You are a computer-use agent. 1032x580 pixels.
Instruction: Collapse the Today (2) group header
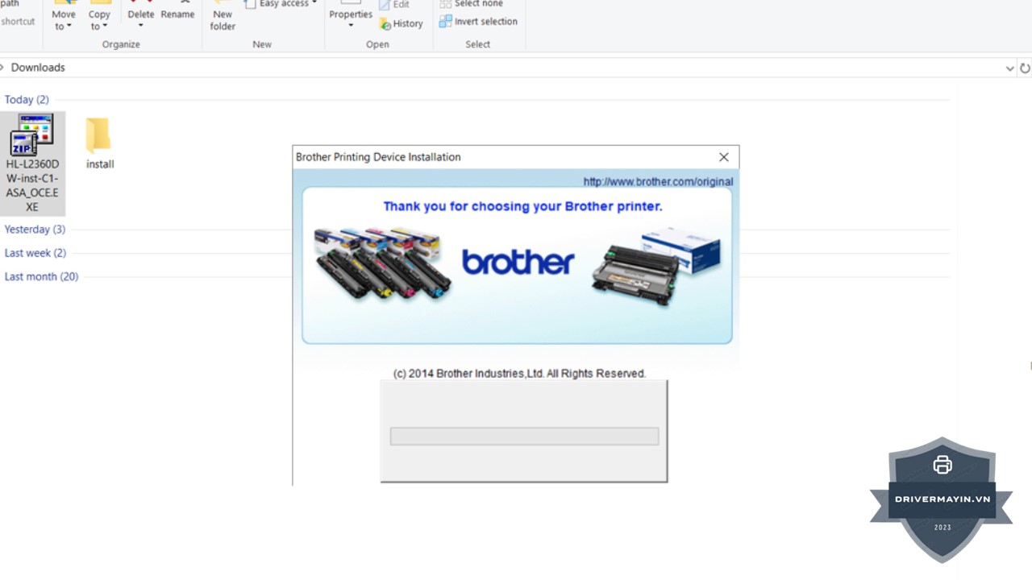point(27,100)
